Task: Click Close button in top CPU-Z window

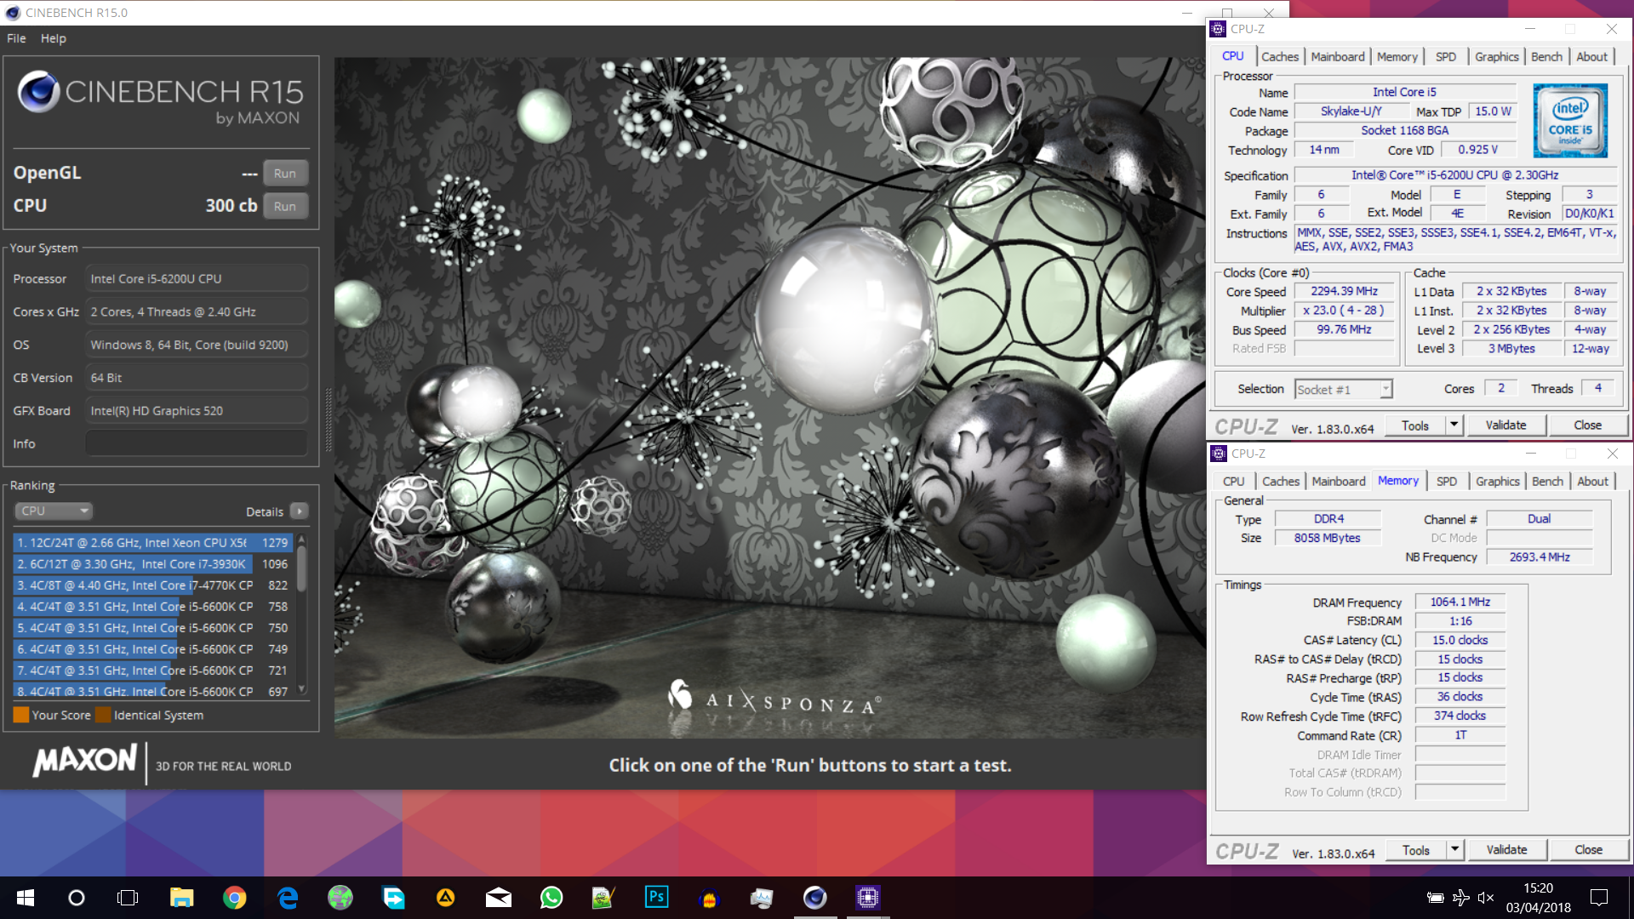Action: [x=1587, y=425]
